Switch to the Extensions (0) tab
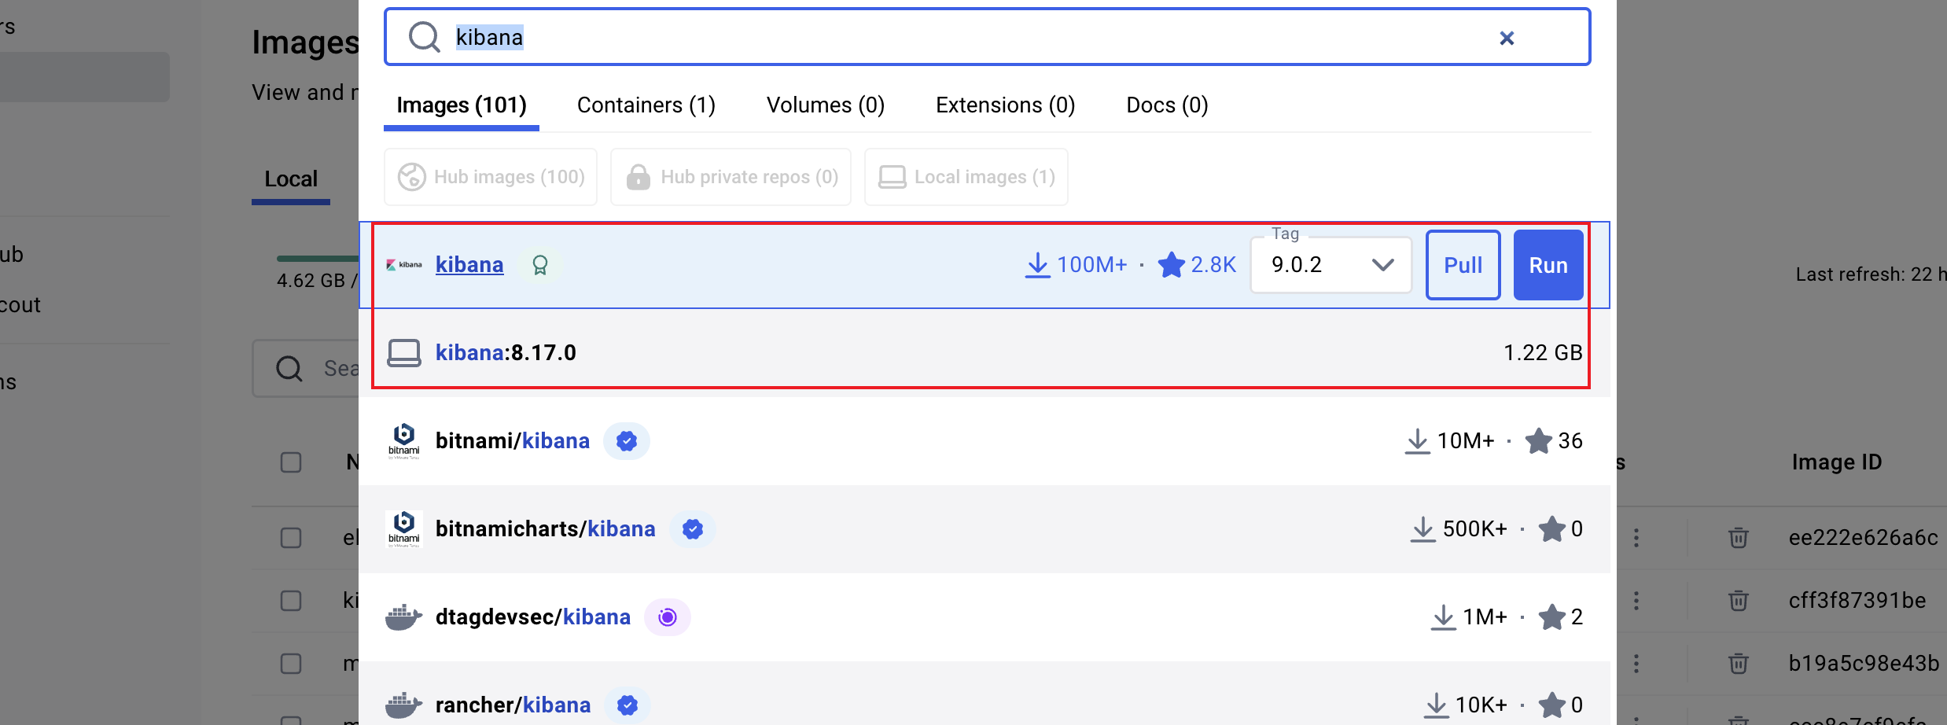The image size is (1947, 725). (1006, 105)
